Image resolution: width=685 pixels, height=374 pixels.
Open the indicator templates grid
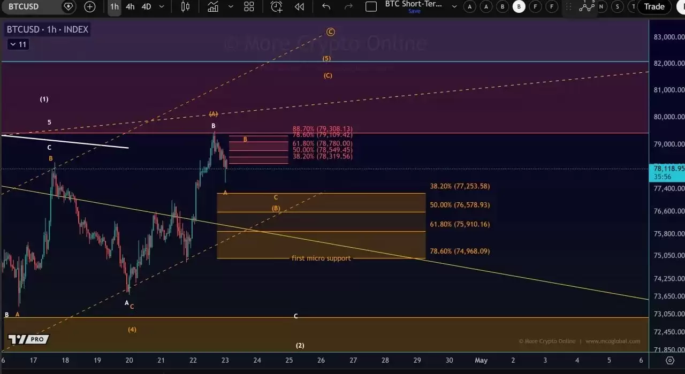(x=249, y=7)
